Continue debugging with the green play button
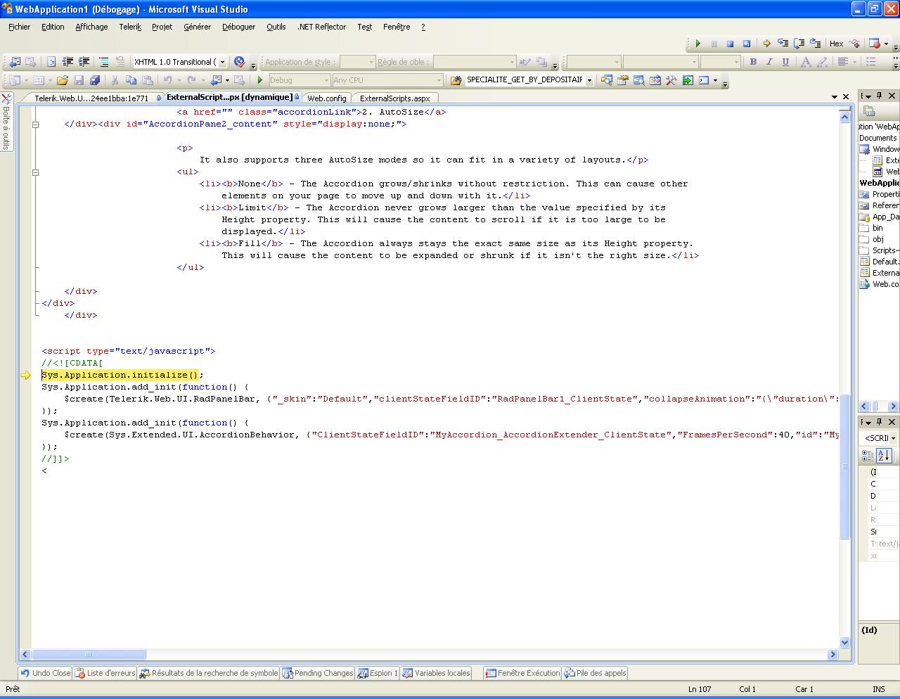The height and width of the screenshot is (699, 900). click(697, 44)
